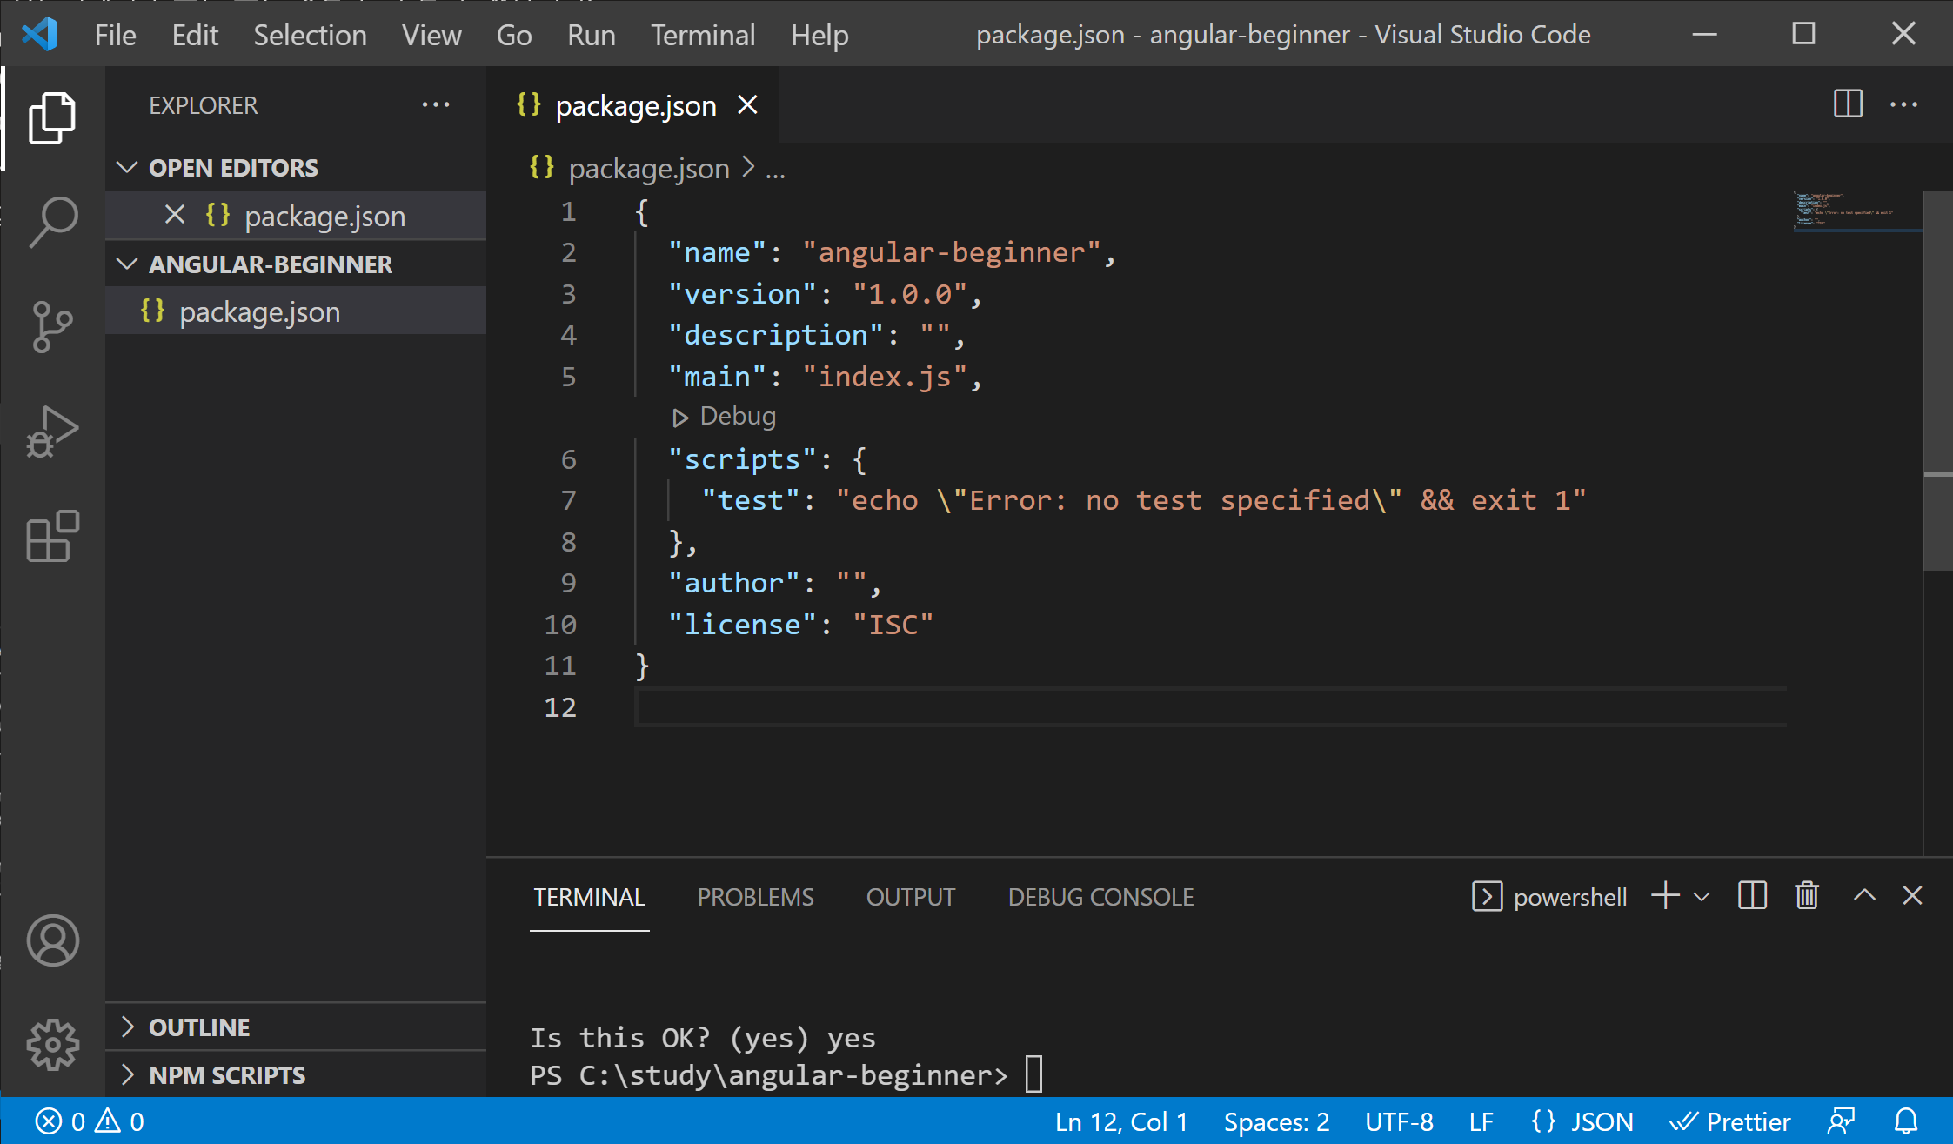Open the Terminal menu
The height and width of the screenshot is (1144, 1953).
coord(703,35)
